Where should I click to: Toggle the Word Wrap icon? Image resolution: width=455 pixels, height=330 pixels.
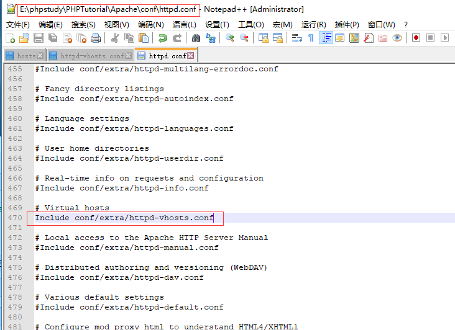point(297,38)
